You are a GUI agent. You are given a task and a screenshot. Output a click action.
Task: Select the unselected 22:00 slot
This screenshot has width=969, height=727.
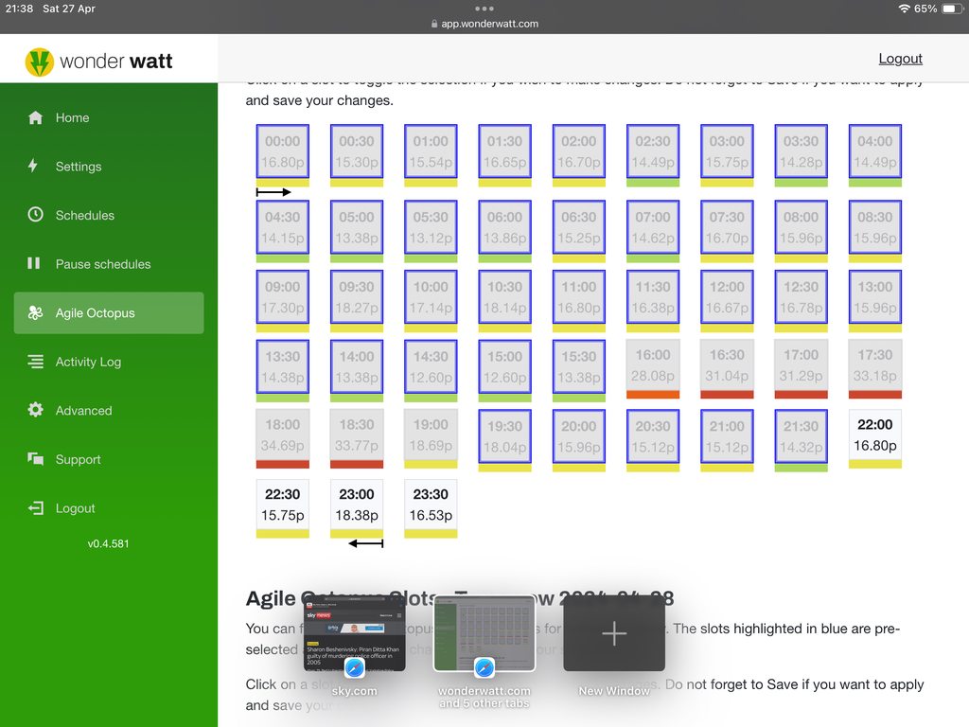coord(874,435)
